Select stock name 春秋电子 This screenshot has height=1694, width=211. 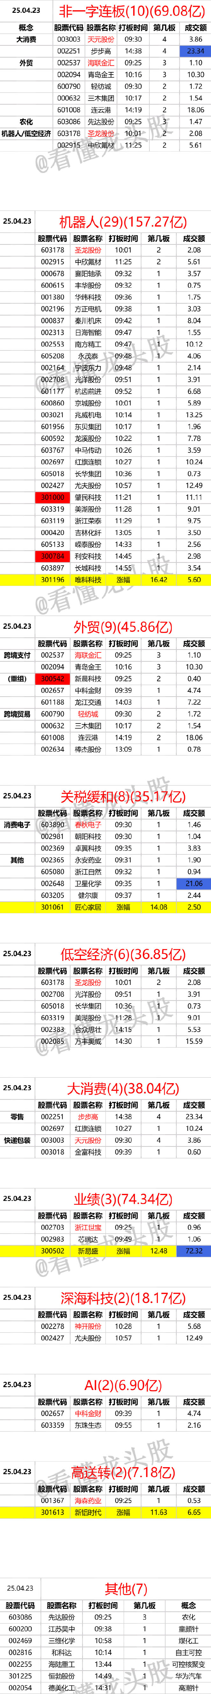click(88, 825)
